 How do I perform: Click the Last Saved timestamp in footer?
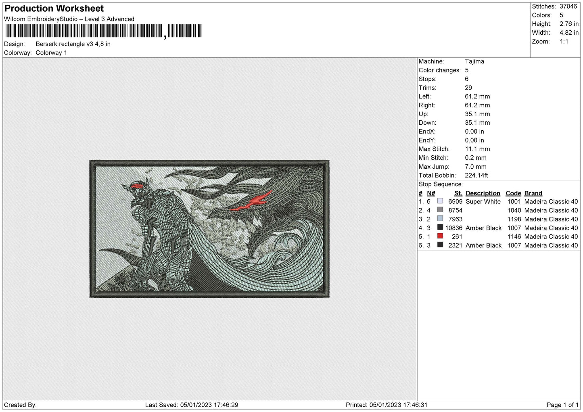click(x=192, y=405)
